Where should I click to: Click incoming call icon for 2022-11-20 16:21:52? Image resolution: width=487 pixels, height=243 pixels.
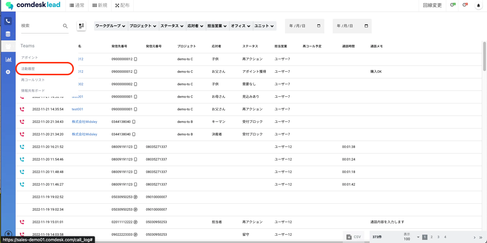(x=22, y=147)
